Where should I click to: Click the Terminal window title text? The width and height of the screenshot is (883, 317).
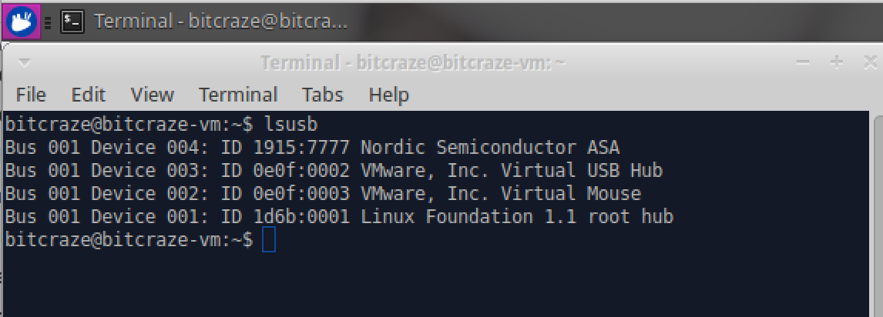(x=413, y=63)
